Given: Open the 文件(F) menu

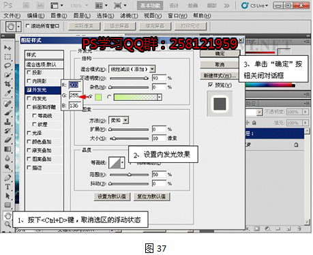Looking at the screenshot, I should (12, 16).
